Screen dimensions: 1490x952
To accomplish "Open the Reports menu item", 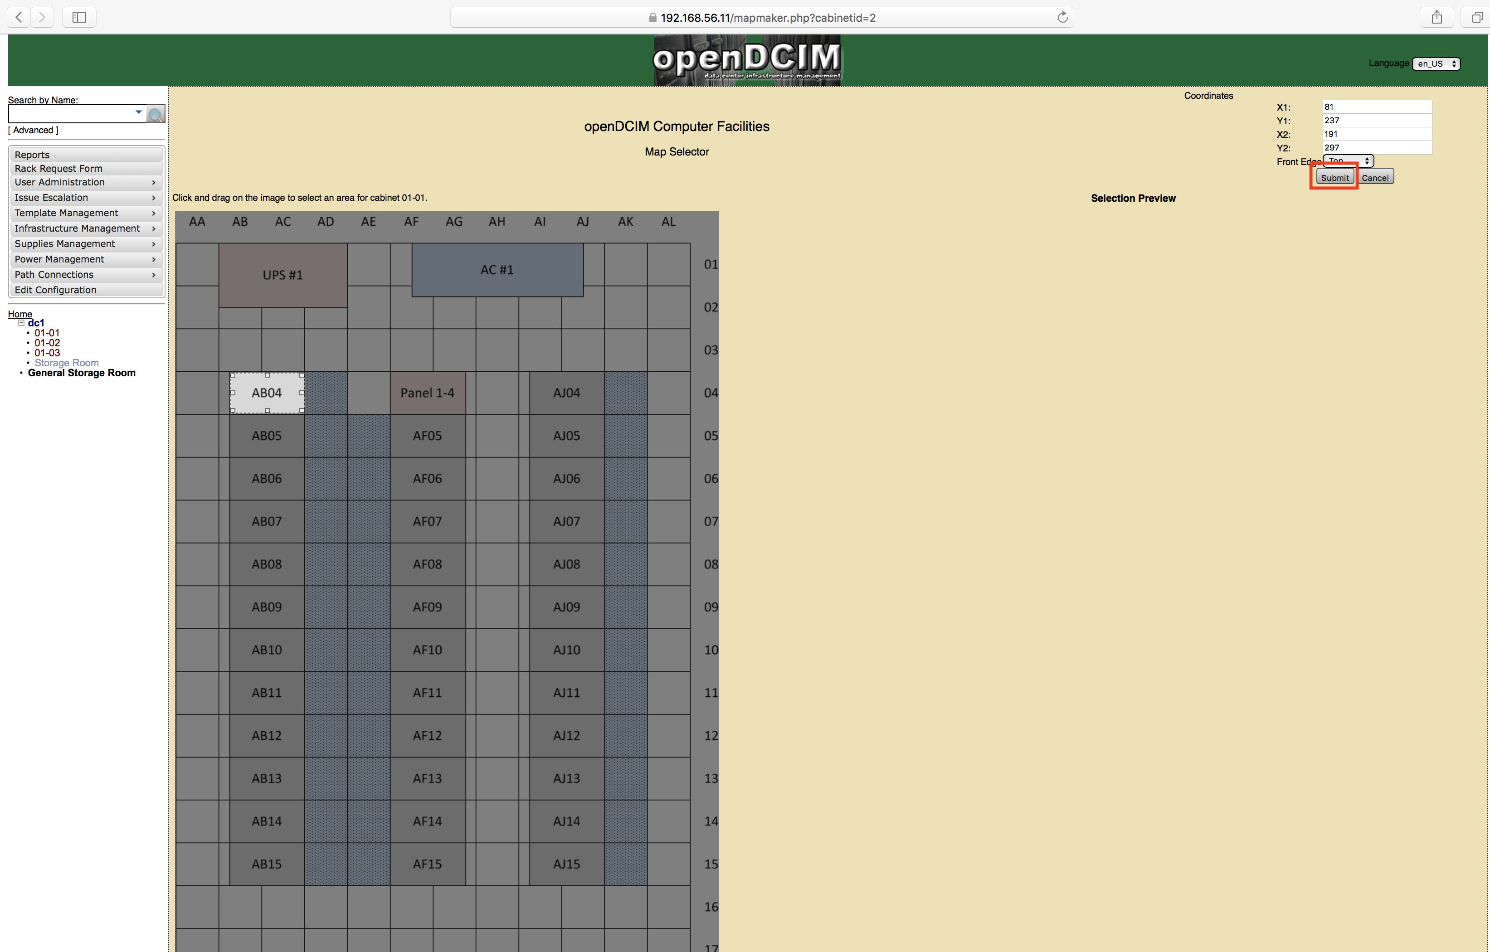I will pyautogui.click(x=86, y=155).
